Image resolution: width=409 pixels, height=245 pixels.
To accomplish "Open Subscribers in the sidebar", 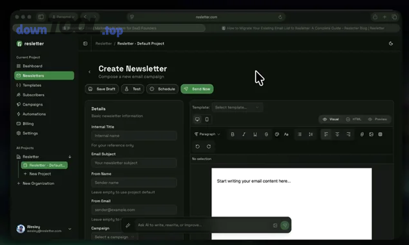I will pos(33,95).
